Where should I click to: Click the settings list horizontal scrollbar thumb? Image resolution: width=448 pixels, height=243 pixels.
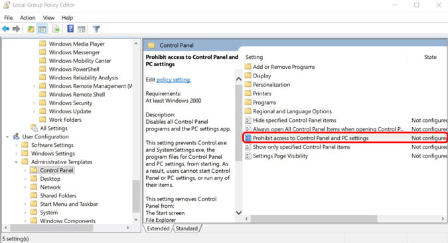[x=314, y=219]
